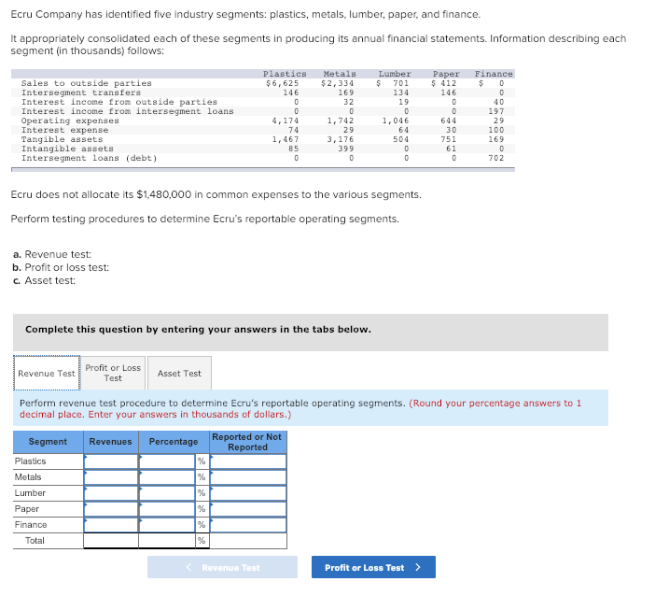The height and width of the screenshot is (610, 669).
Task: Click the blue Profit or Loss Test next button
Action: (373, 567)
